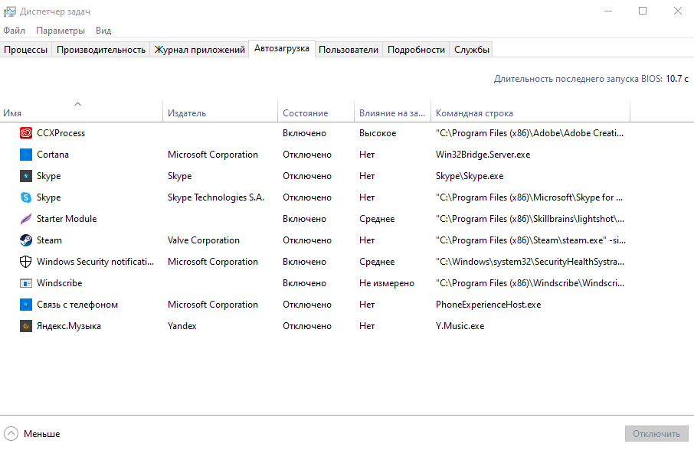The image size is (694, 450).
Task: Click Включено status of Starter Module
Action: (305, 219)
